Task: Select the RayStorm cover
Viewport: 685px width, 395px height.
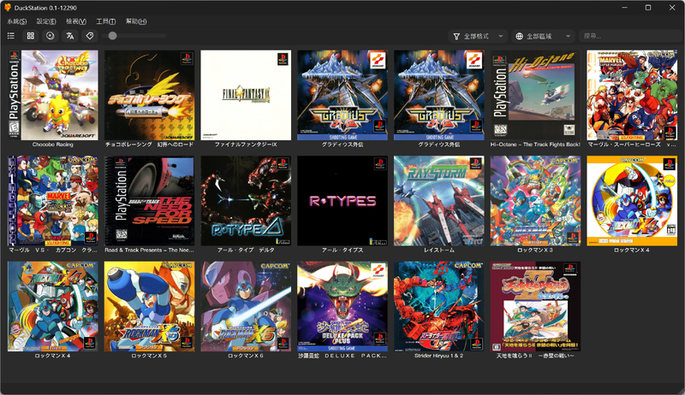Action: click(x=439, y=201)
